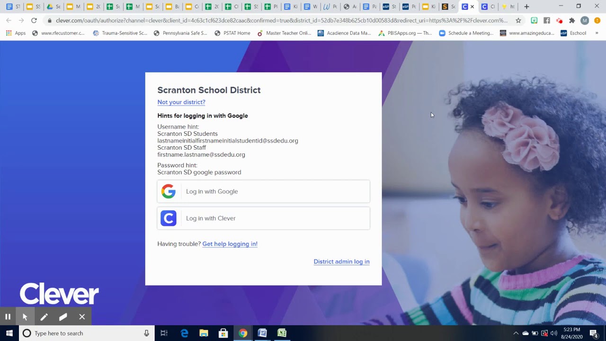Open the Schedule a Meeting bookmark
This screenshot has height=341, width=606.
tap(466, 33)
